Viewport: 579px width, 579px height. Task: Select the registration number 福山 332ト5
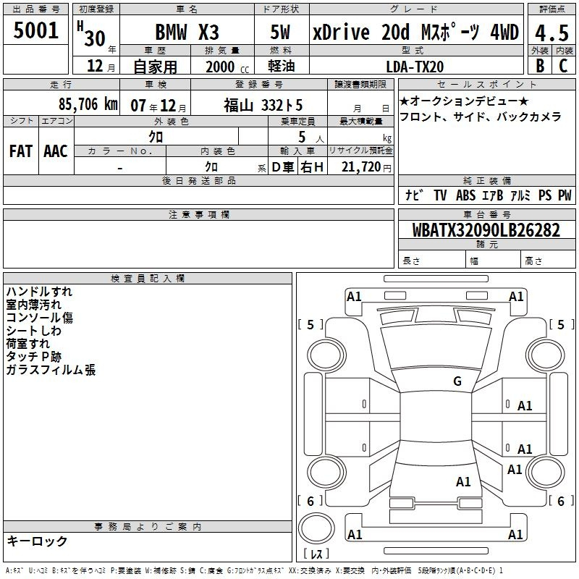pos(263,105)
